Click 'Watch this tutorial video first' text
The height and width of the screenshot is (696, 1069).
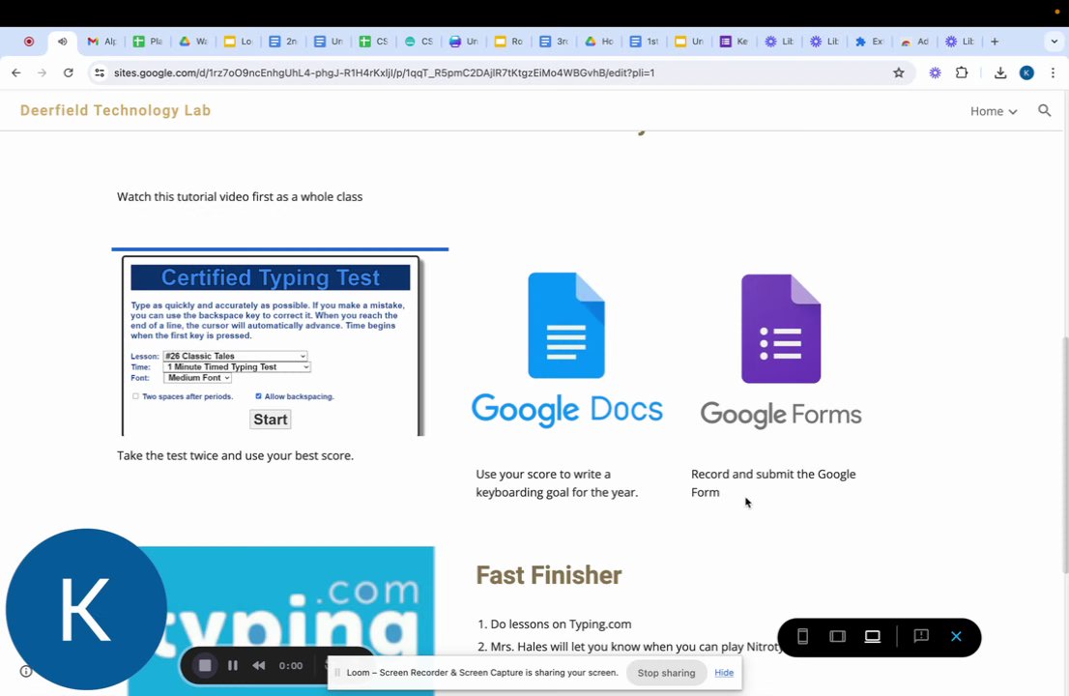(240, 197)
